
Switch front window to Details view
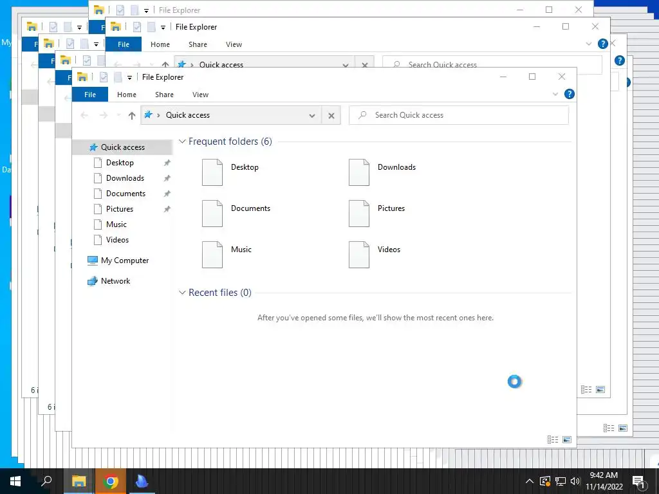(x=553, y=440)
